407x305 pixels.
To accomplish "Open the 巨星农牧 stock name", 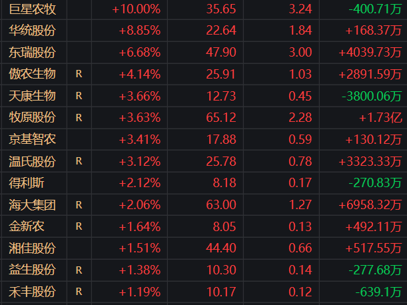I will click(32, 9).
